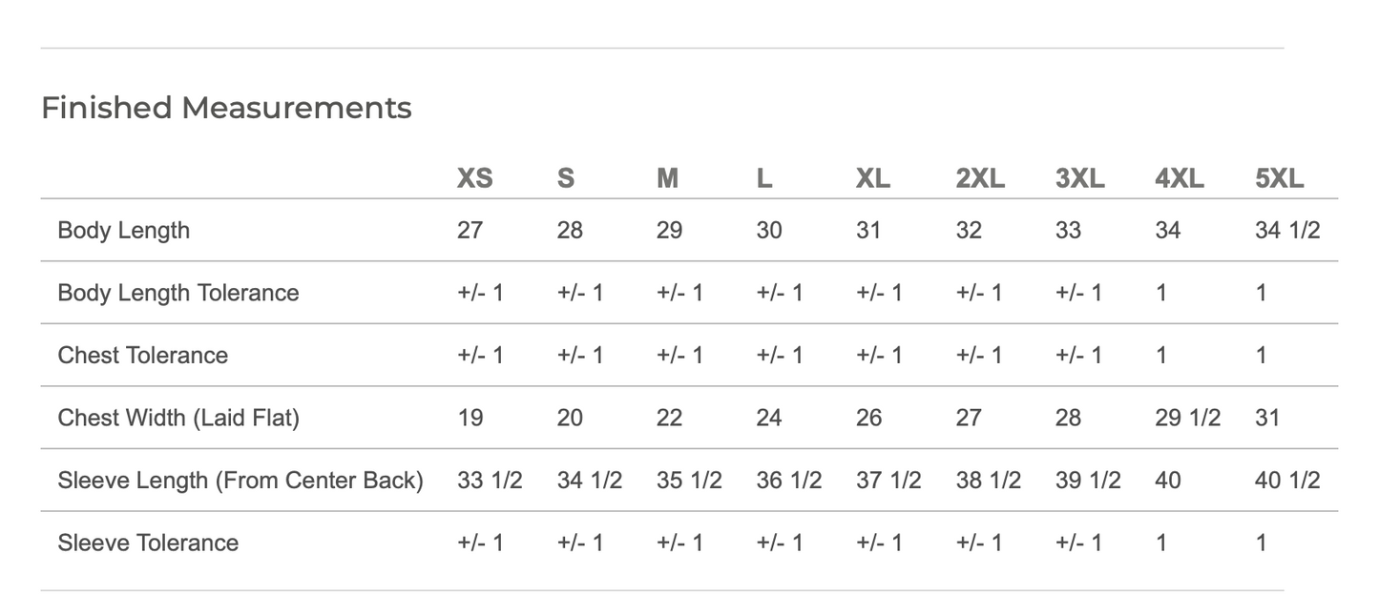Select the 40 sleeve length cell for 4XL
Image resolution: width=1379 pixels, height=615 pixels.
click(1168, 481)
